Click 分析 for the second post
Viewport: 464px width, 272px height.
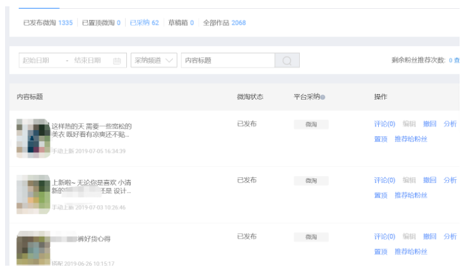tap(450, 180)
